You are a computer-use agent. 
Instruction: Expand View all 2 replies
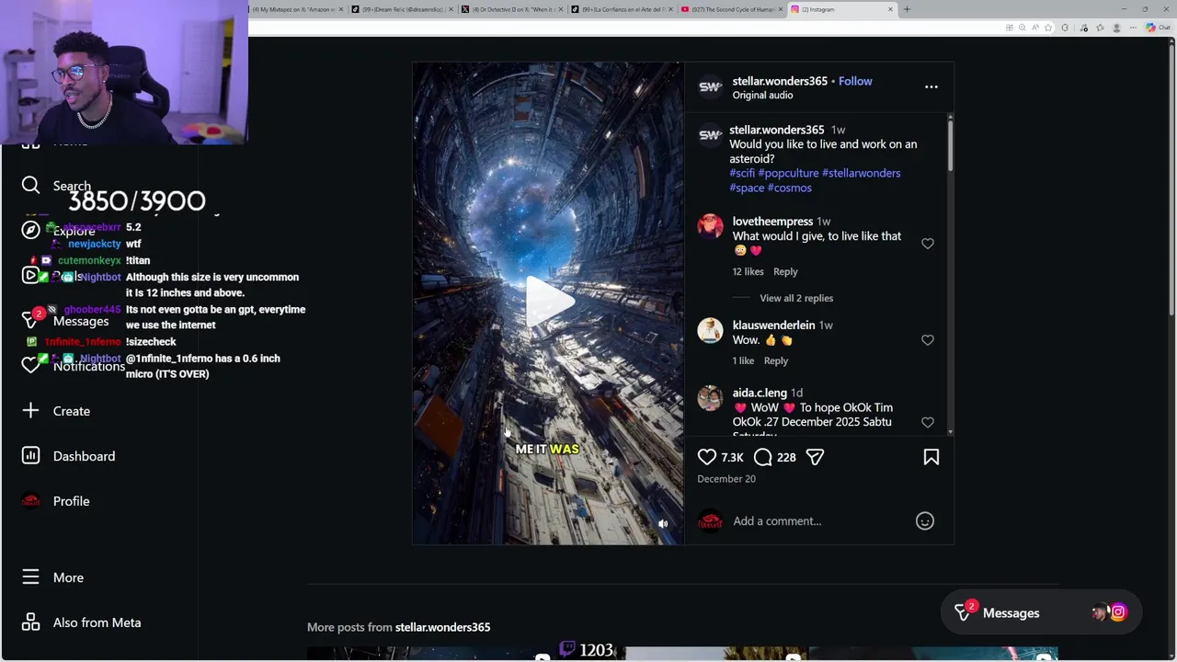click(x=796, y=298)
